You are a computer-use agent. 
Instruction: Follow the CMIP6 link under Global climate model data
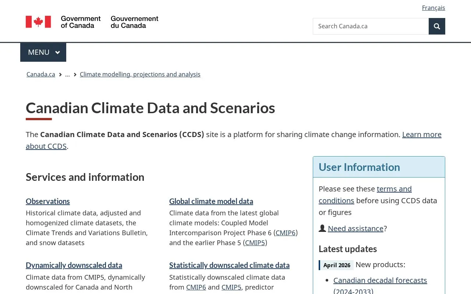click(x=286, y=233)
